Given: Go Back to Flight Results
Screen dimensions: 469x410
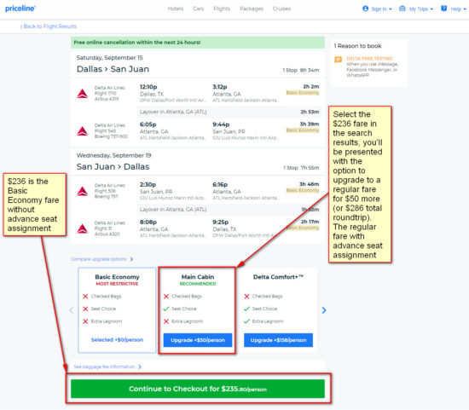Looking at the screenshot, I should (x=49, y=26).
